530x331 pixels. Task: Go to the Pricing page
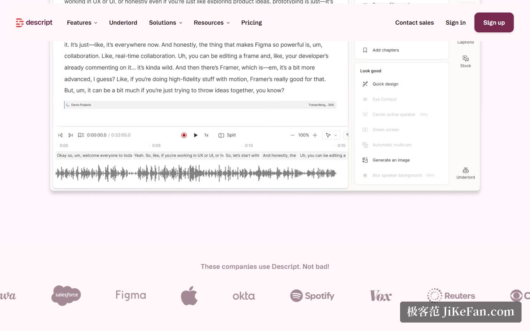[x=252, y=22]
